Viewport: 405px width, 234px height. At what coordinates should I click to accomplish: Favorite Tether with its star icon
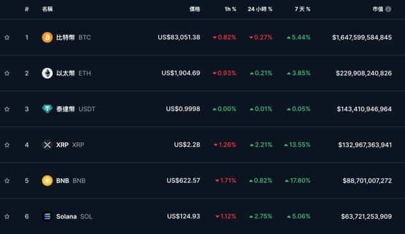coord(7,109)
